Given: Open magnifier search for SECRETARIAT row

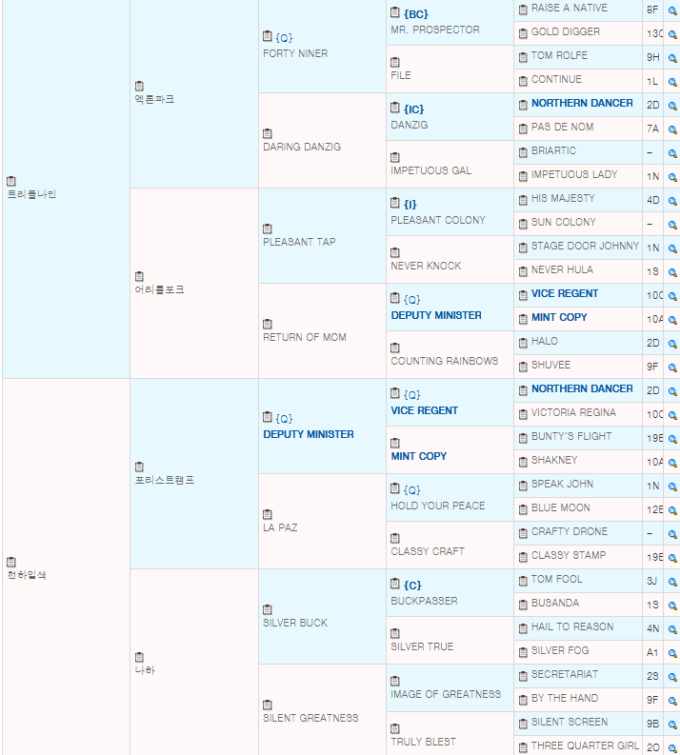Looking at the screenshot, I should pyautogui.click(x=672, y=677).
